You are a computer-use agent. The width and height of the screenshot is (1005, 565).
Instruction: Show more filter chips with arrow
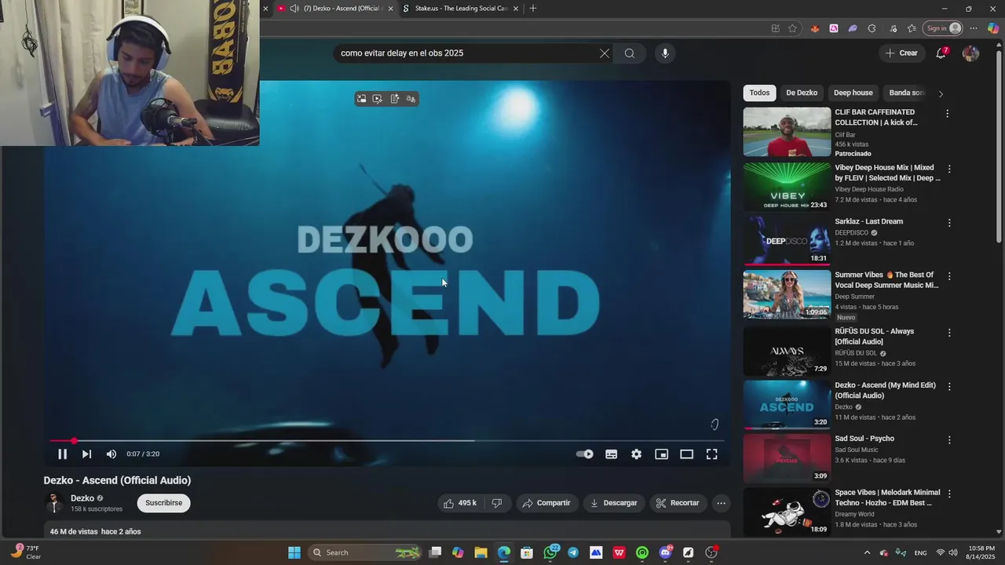pyautogui.click(x=941, y=93)
